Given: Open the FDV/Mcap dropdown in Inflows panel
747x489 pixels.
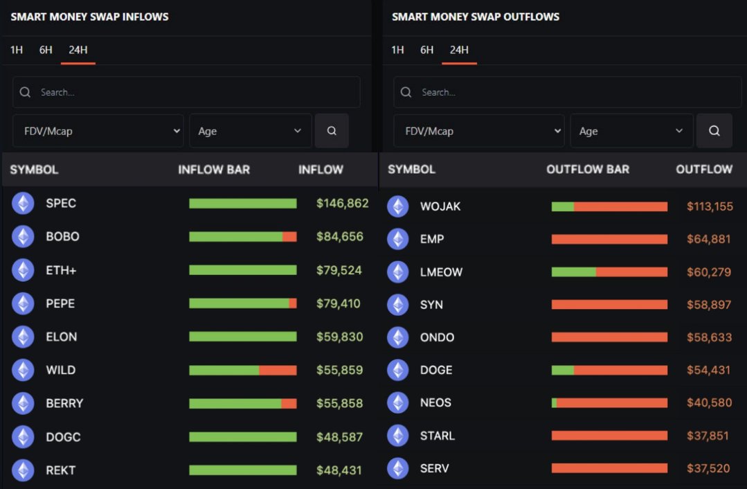Looking at the screenshot, I should [98, 131].
